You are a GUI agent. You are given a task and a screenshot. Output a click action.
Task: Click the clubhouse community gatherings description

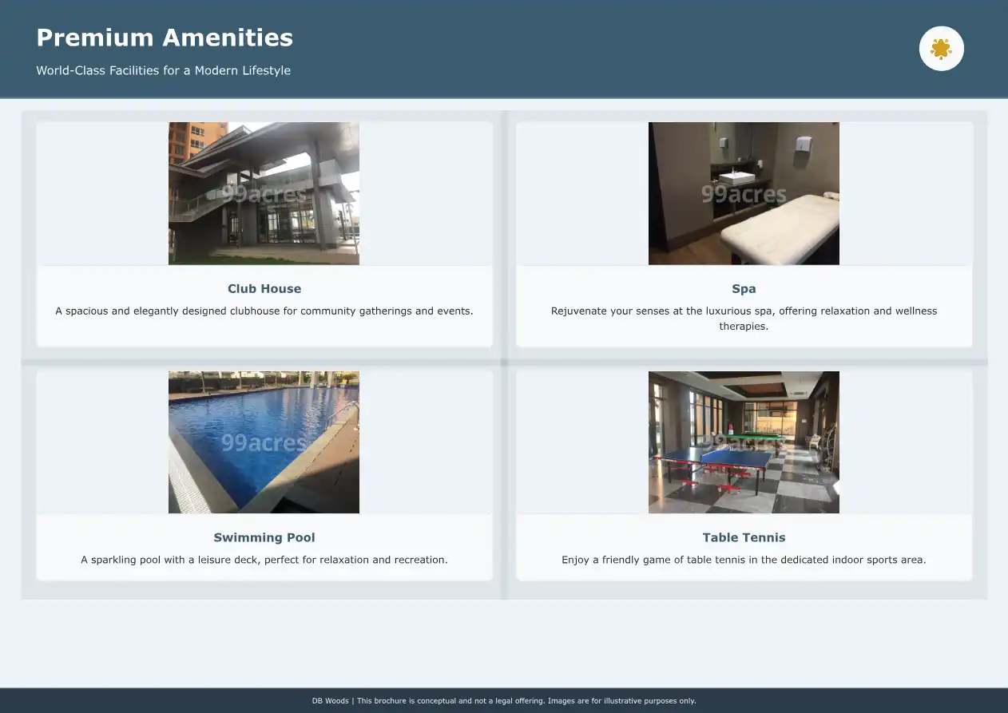(x=264, y=311)
